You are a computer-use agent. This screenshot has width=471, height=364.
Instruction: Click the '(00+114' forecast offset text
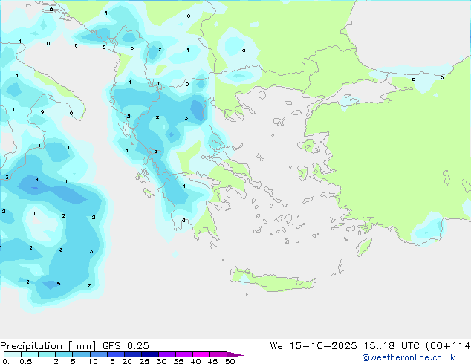[448, 345]
